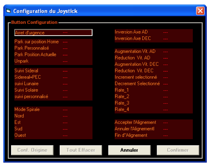Select Augmentation Vit. DEC row
The width and height of the screenshot is (209, 166).
(x=154, y=64)
